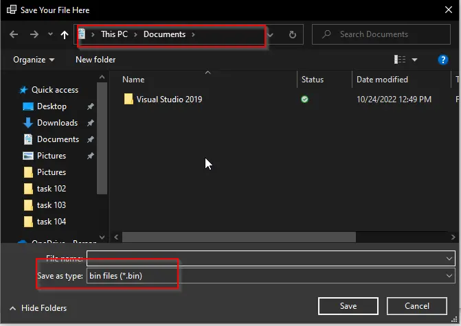
Task: Select Desktop in the navigation pane
Action: coord(52,106)
